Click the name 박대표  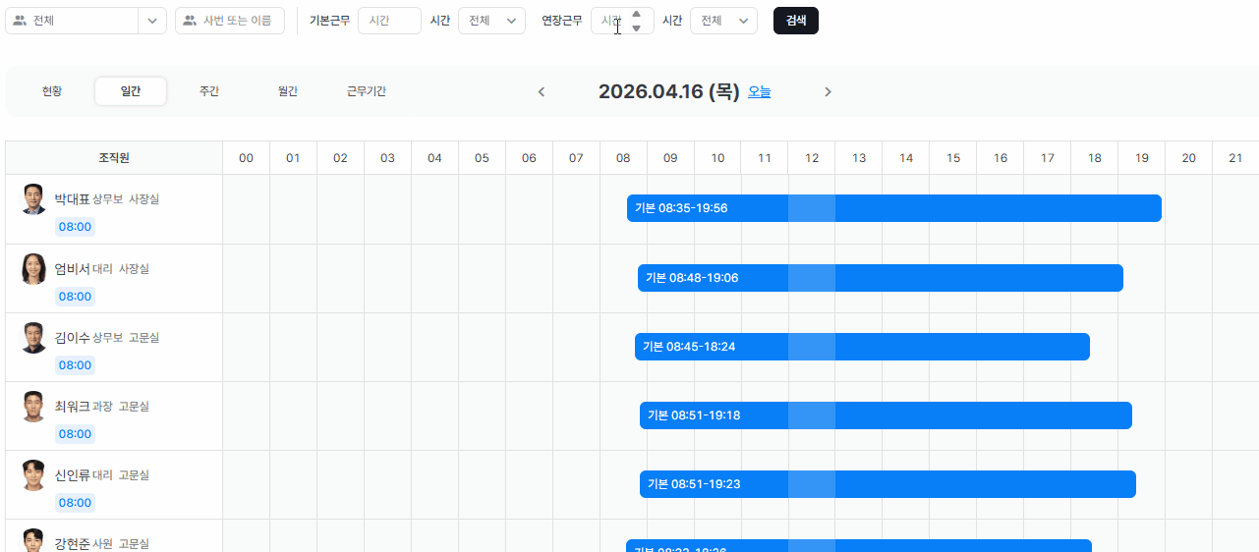pyautogui.click(x=72, y=199)
